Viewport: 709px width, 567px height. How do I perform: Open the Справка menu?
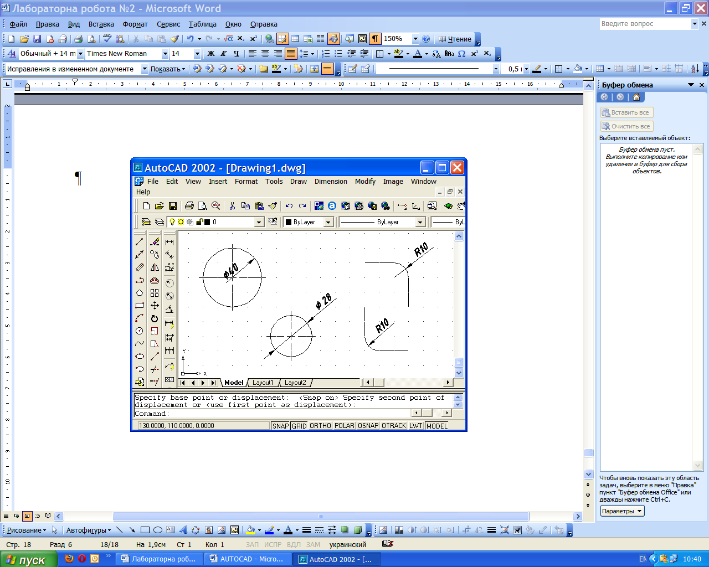(x=264, y=24)
